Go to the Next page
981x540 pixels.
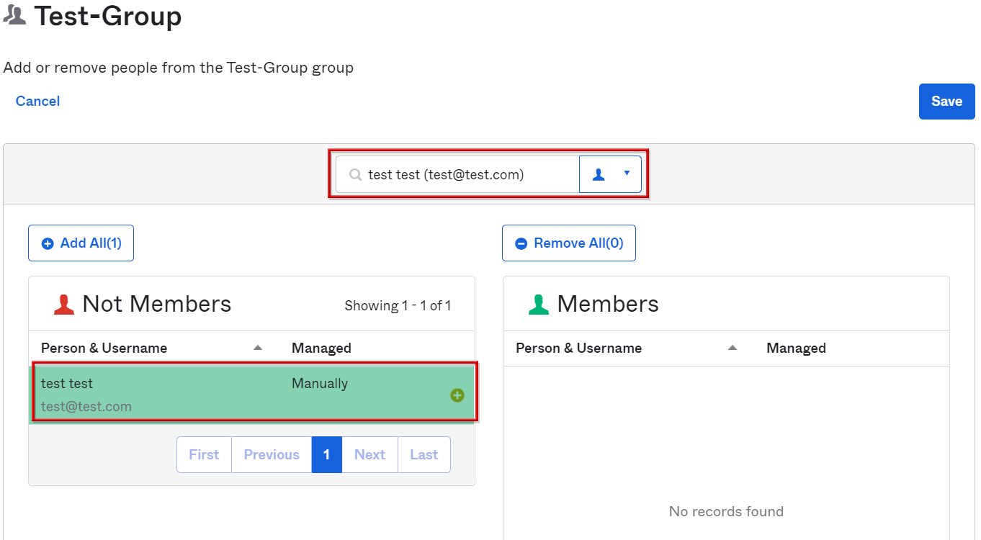click(x=369, y=454)
